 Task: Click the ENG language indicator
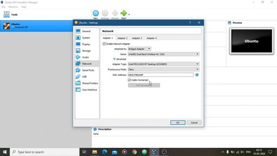248,152
